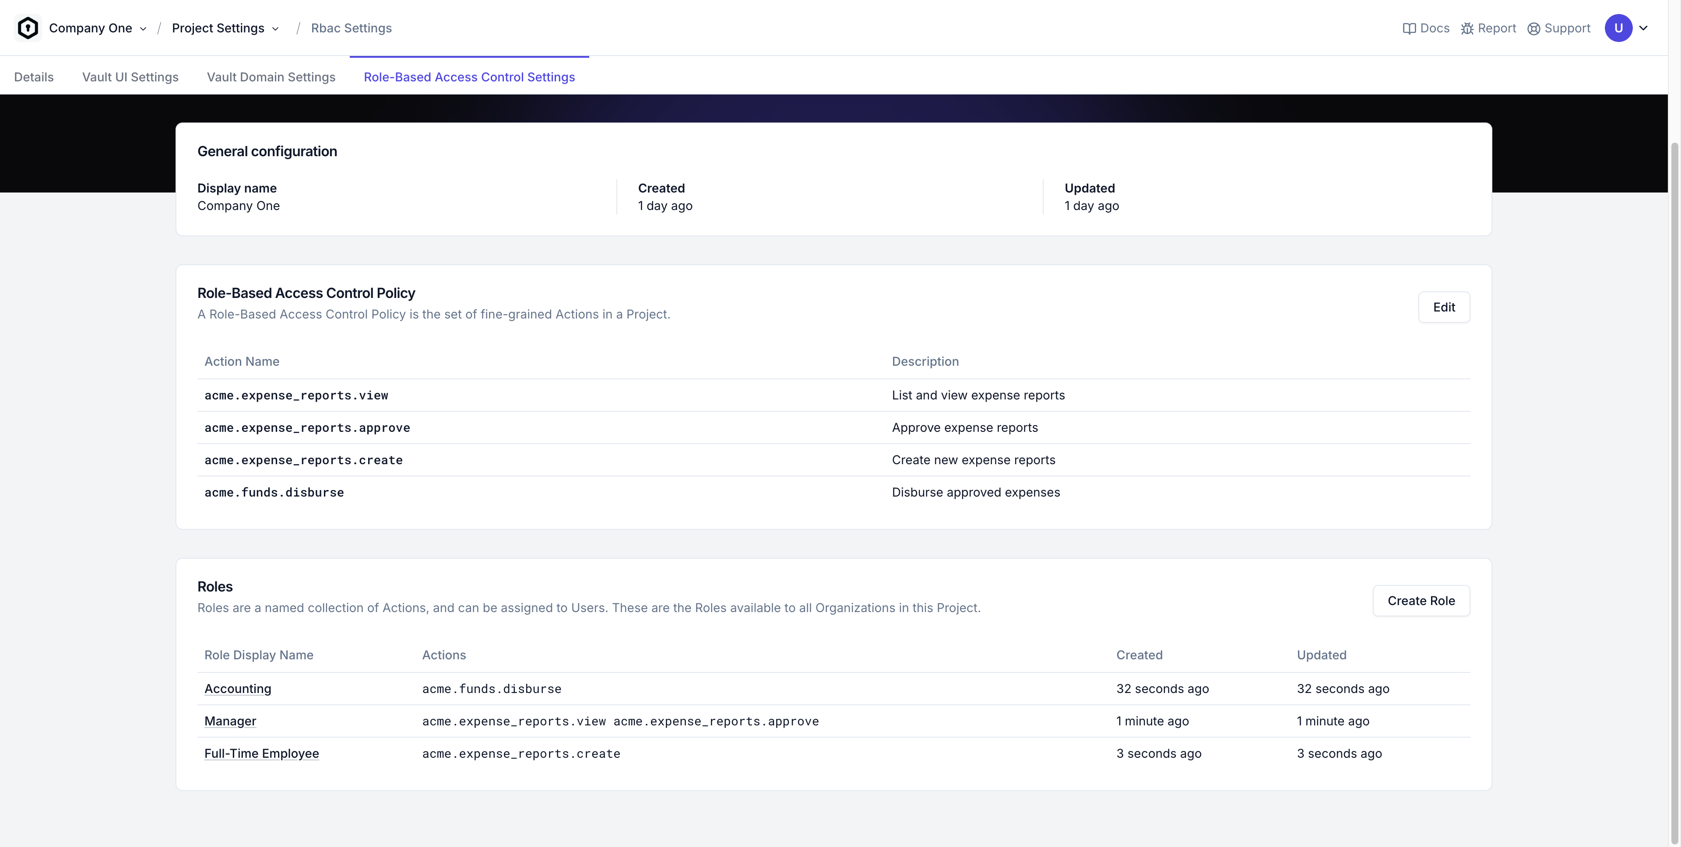Click the Role Display Name column header

click(258, 654)
